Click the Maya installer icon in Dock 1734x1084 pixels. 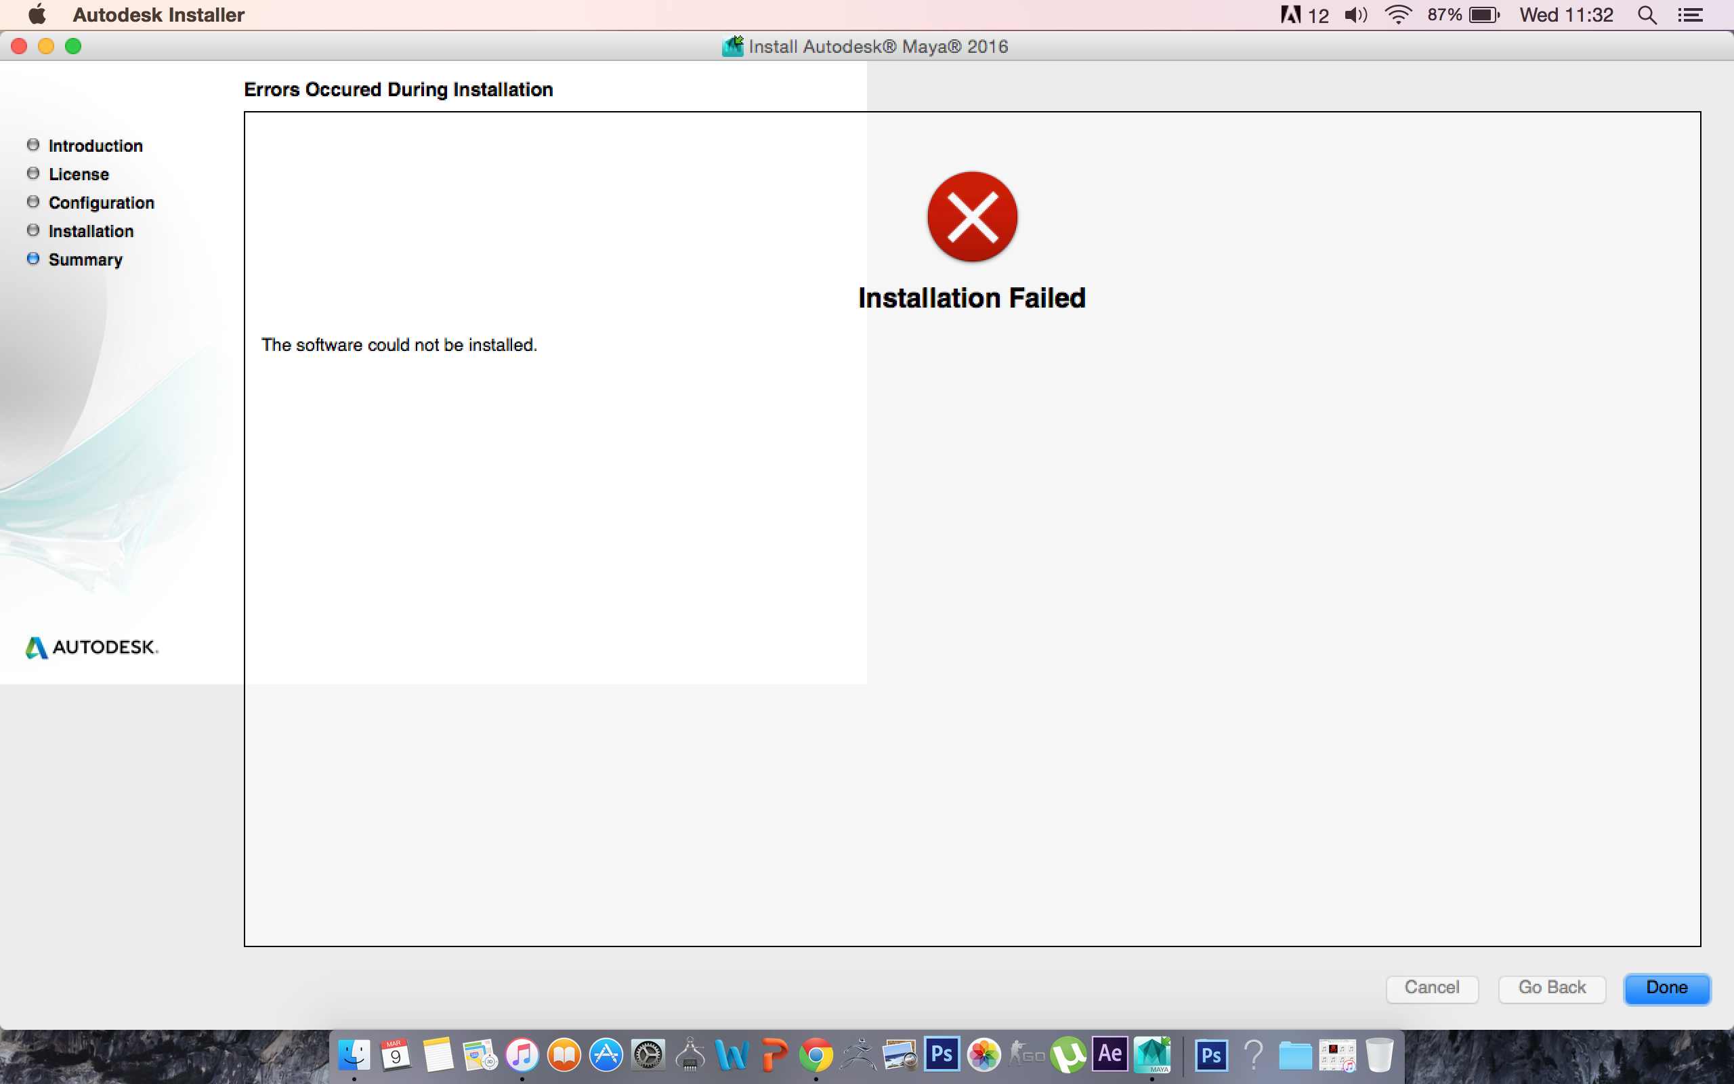[x=1152, y=1056]
